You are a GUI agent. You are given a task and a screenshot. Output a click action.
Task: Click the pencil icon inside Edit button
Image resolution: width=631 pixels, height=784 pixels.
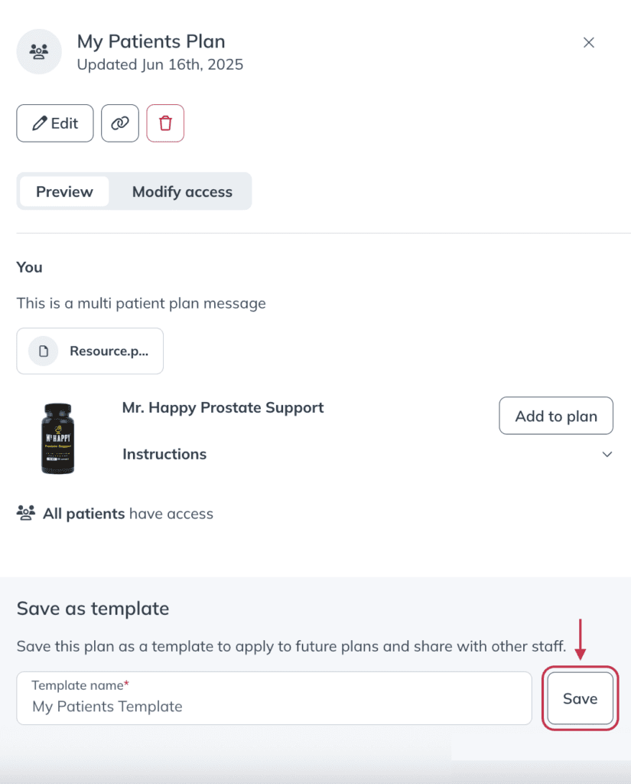tap(40, 123)
